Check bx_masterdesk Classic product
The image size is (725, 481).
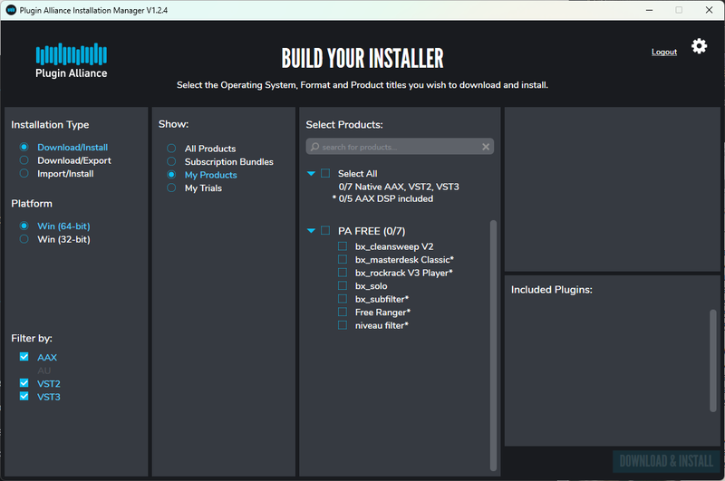pos(343,259)
